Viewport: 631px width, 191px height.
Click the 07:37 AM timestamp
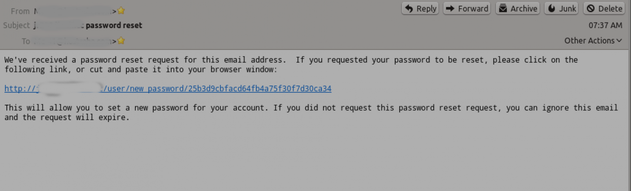pos(605,25)
